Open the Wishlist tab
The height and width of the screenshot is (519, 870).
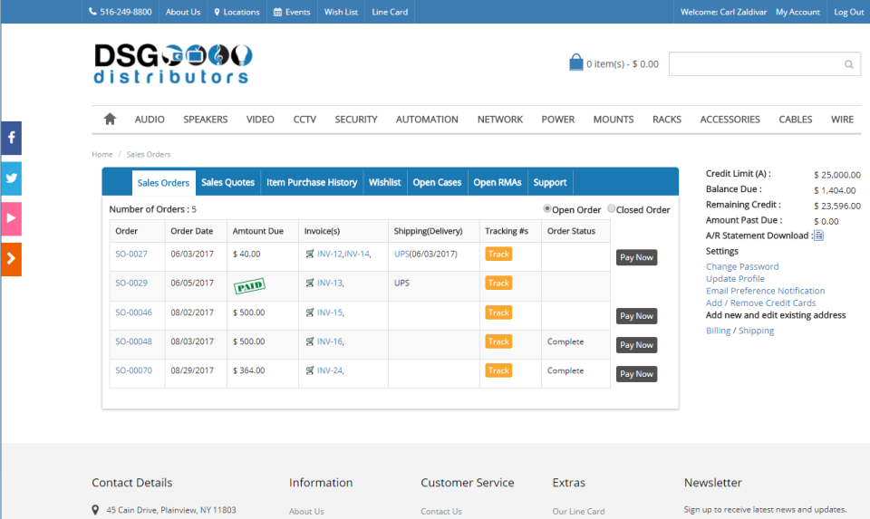(x=384, y=182)
